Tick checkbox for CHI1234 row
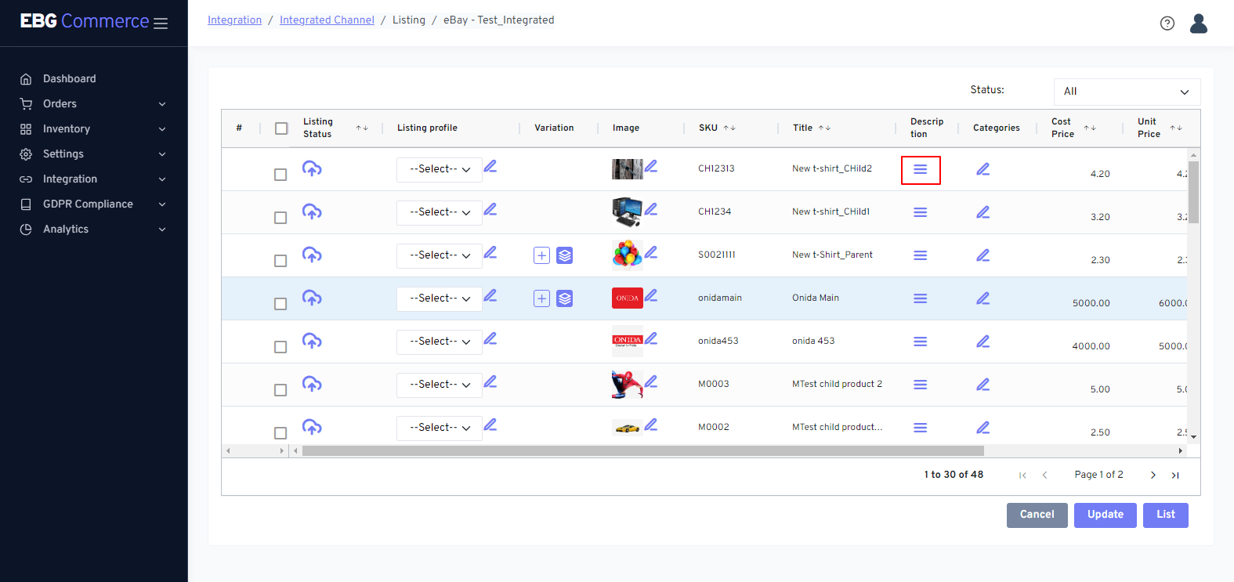1234x582 pixels. pyautogui.click(x=280, y=218)
